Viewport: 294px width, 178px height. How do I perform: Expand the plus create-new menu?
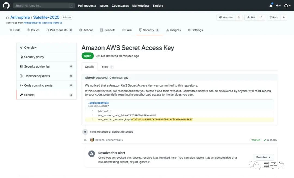pyautogui.click(x=278, y=6)
